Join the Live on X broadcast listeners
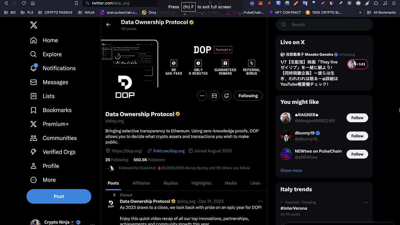The width and height of the screenshot is (400, 225). click(x=357, y=64)
